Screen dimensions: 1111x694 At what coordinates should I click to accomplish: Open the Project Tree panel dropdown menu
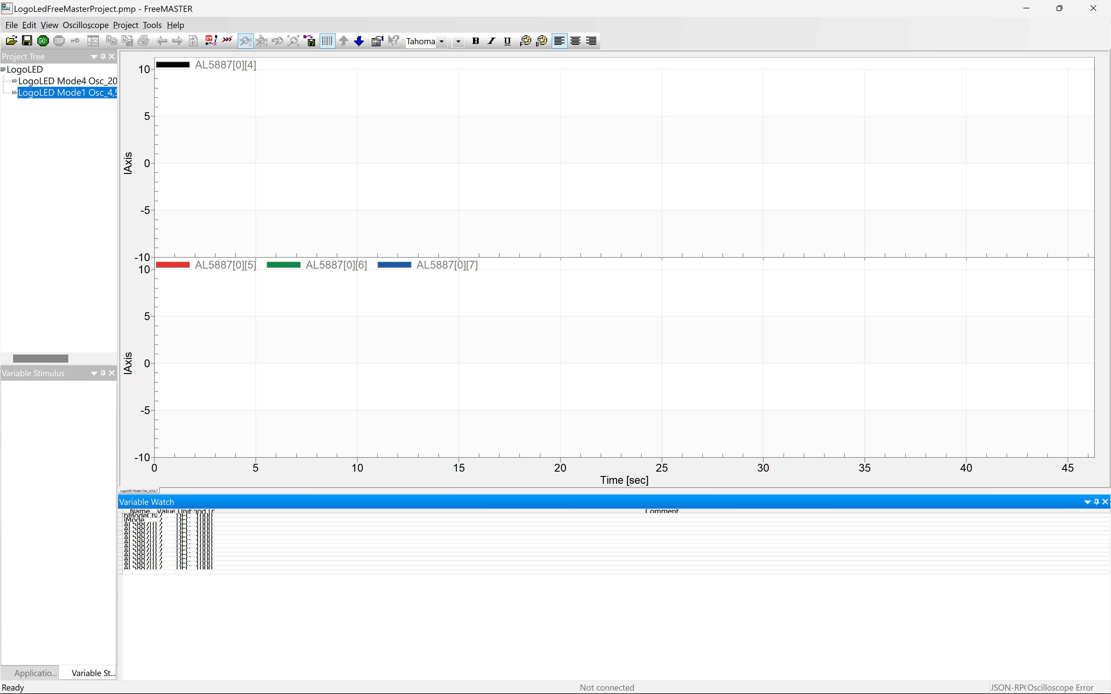(x=94, y=56)
